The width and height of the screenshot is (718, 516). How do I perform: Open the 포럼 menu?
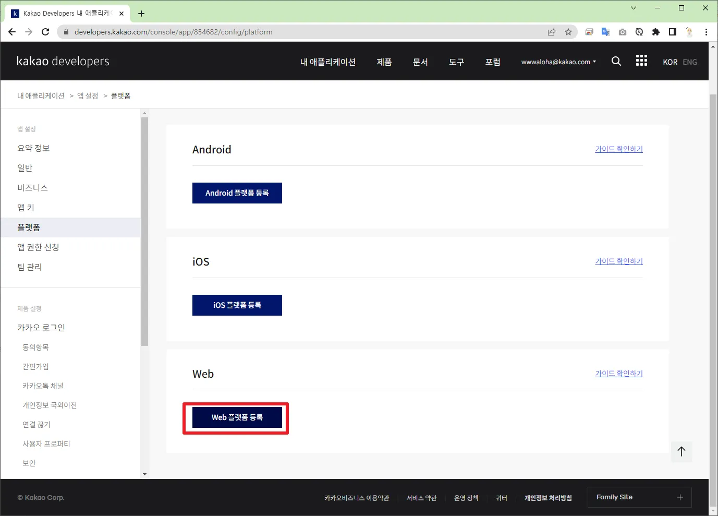(493, 62)
